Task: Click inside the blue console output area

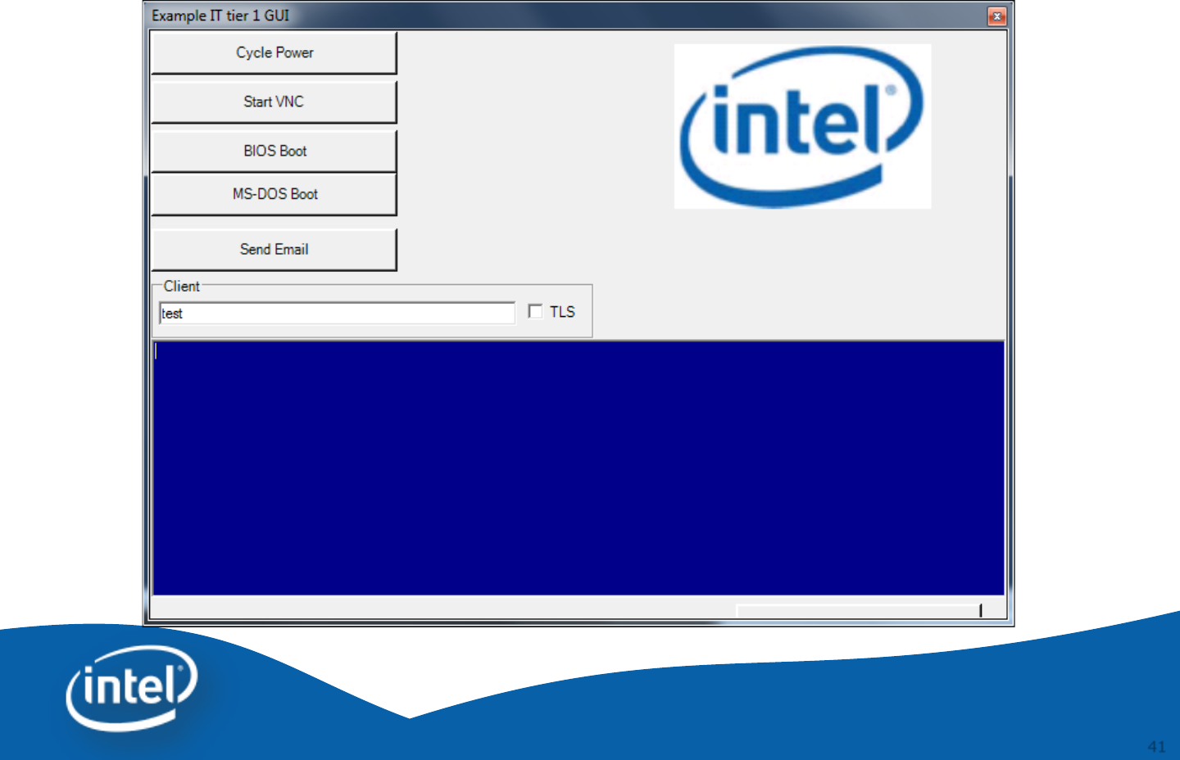Action: pyautogui.click(x=579, y=468)
